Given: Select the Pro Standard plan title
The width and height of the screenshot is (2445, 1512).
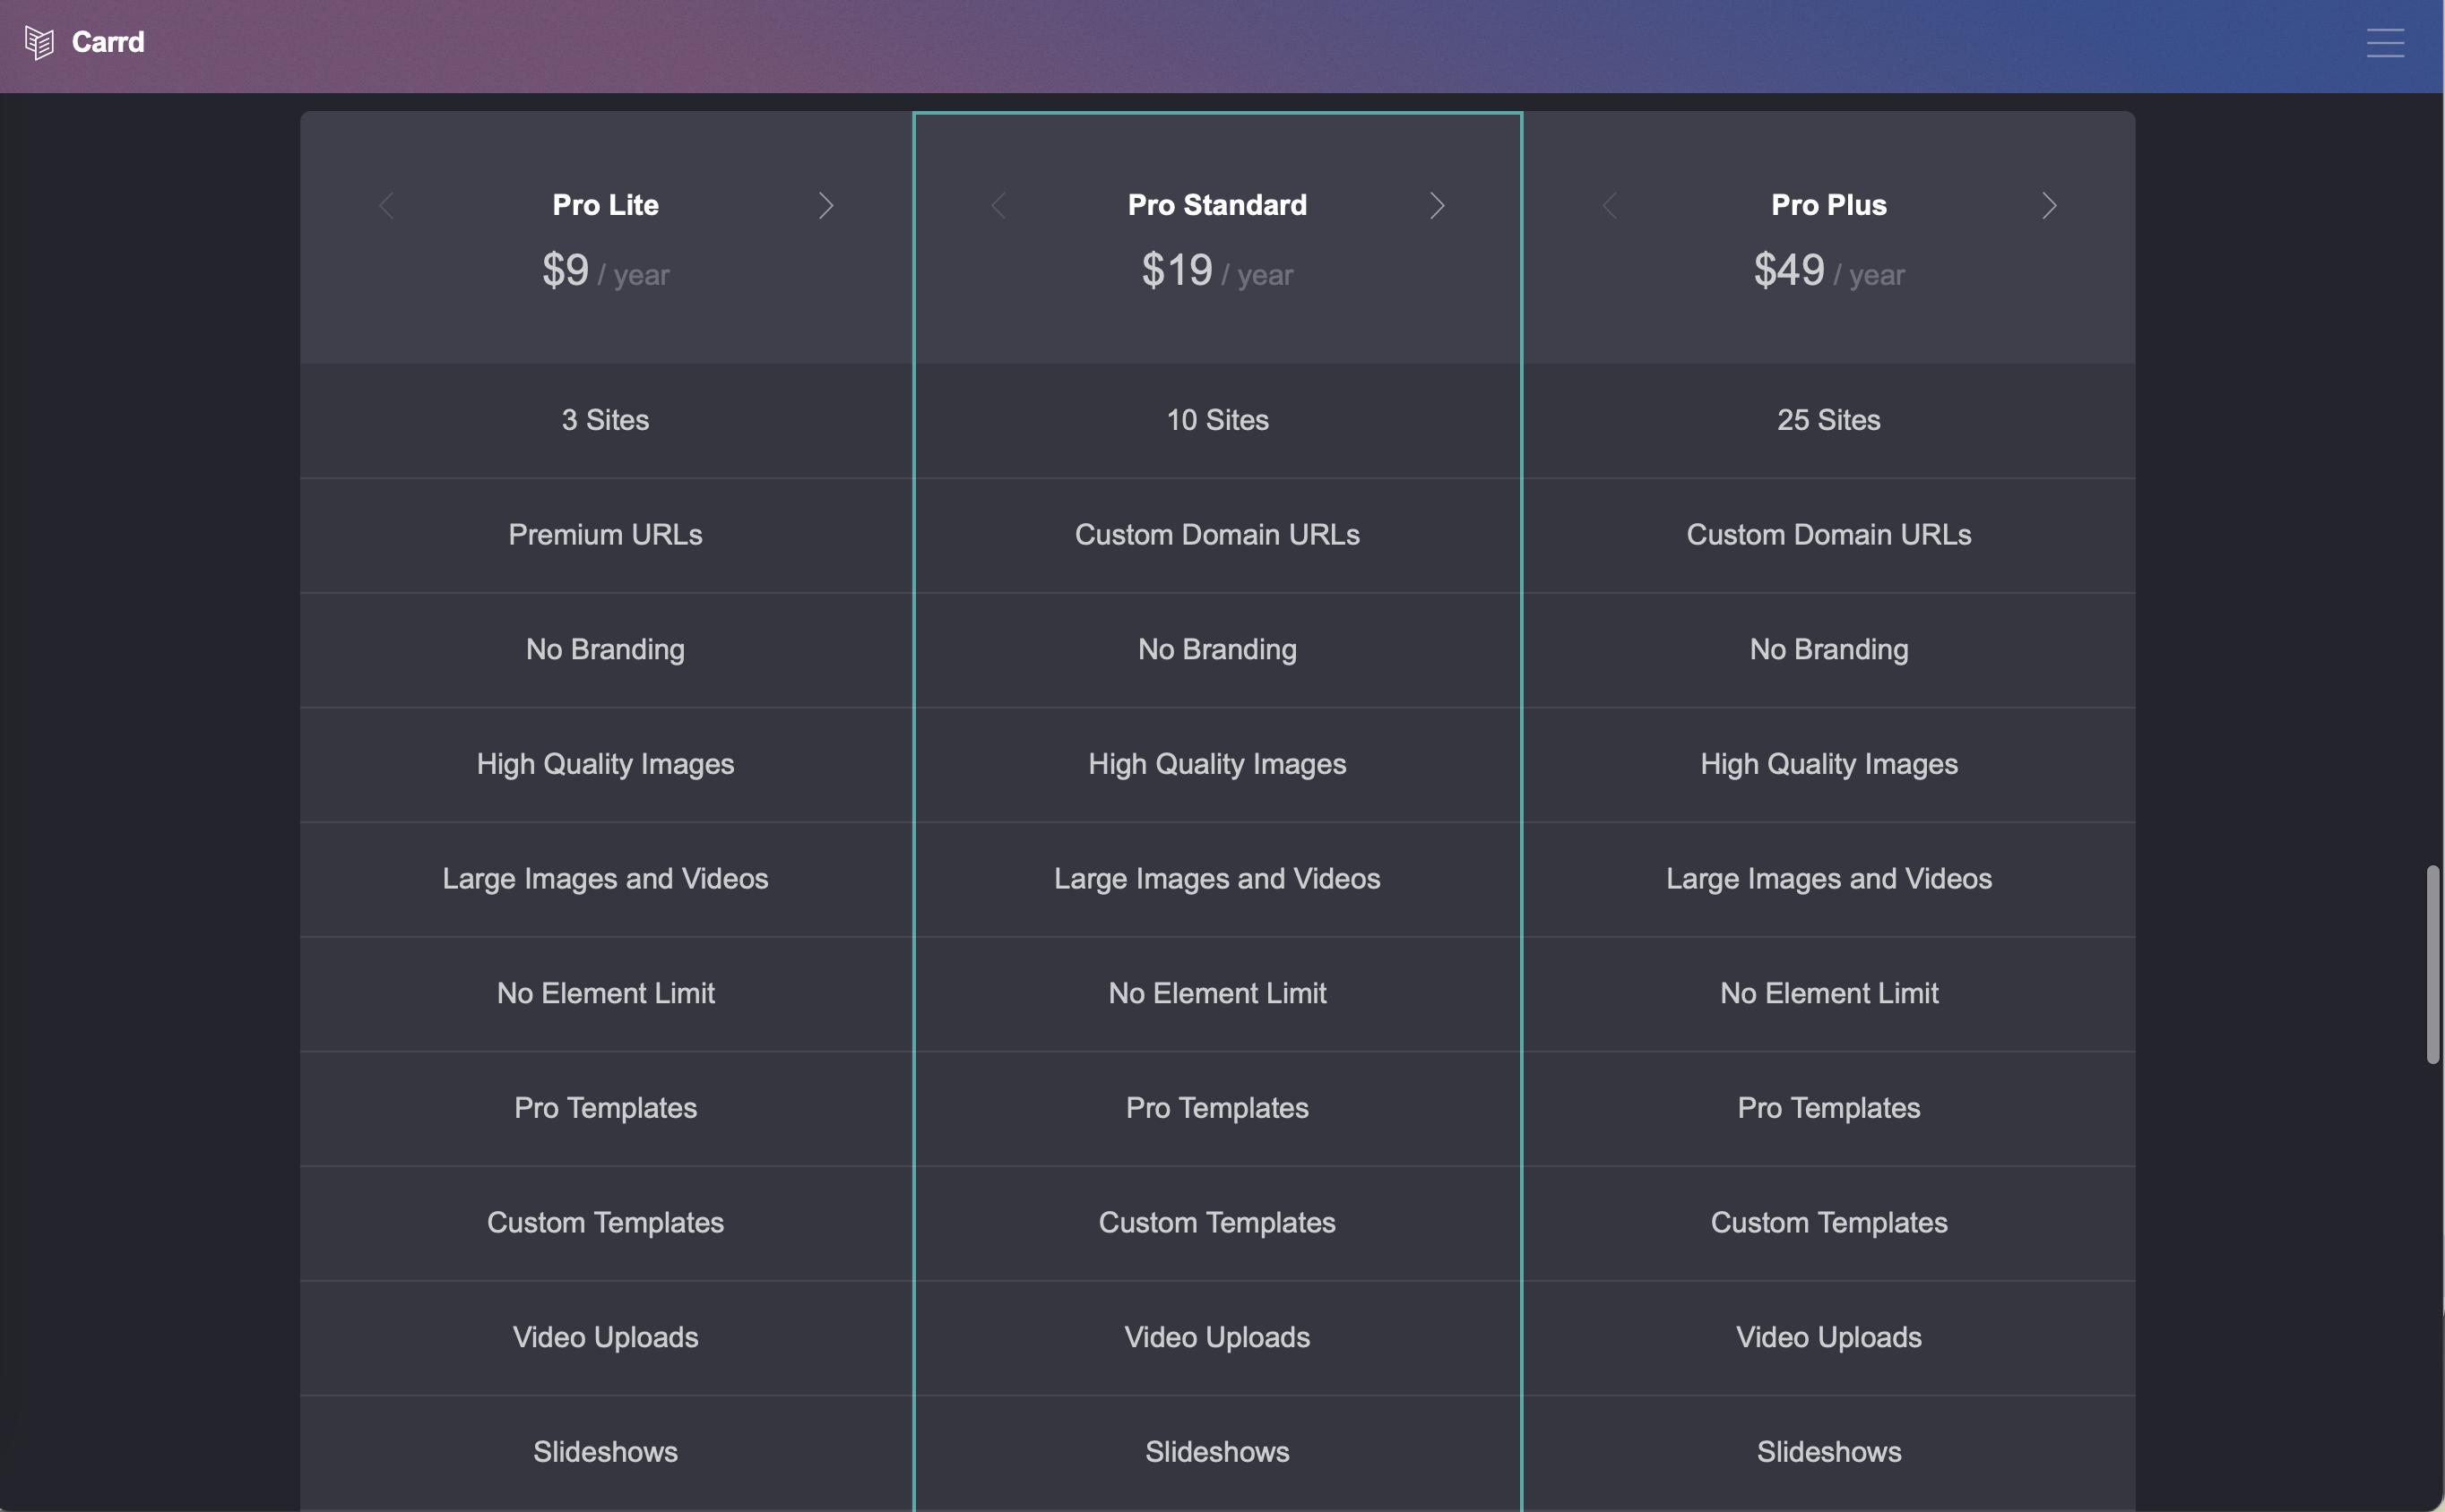Looking at the screenshot, I should pyautogui.click(x=1217, y=205).
